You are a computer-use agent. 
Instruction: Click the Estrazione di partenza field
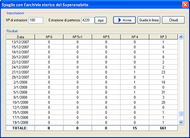88,20
